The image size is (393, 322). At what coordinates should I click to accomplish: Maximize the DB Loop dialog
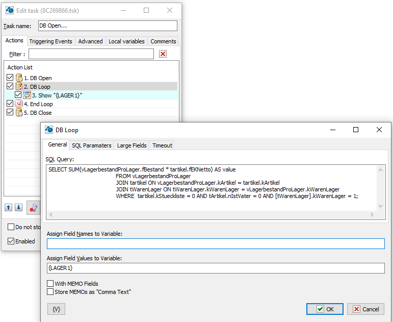click(356, 130)
